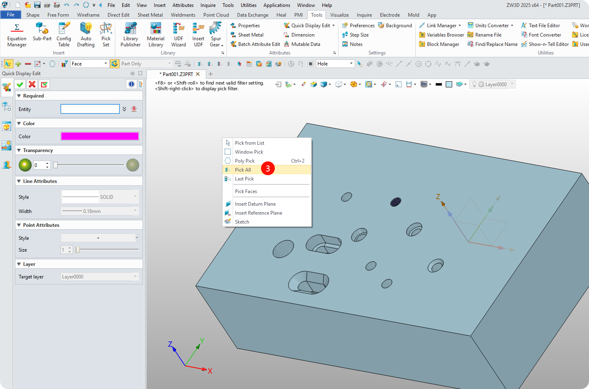The height and width of the screenshot is (389, 589).
Task: Select Sketch from context menu
Action: [x=267, y=222]
